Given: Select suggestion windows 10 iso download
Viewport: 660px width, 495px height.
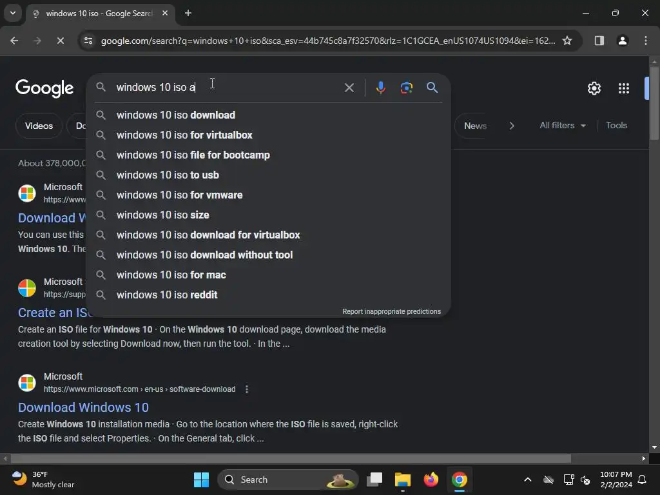Looking at the screenshot, I should click(x=268, y=115).
